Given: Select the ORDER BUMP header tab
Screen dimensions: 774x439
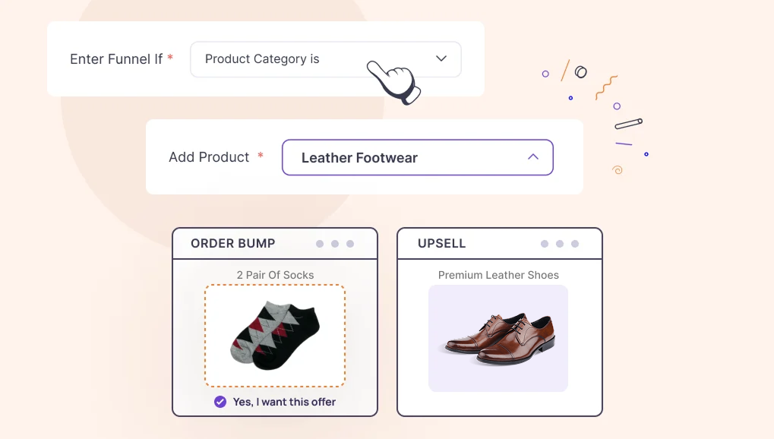Looking at the screenshot, I should pos(233,244).
